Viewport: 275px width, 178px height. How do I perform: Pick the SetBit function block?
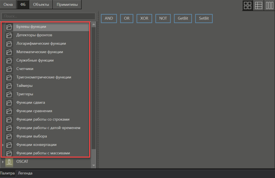click(x=204, y=18)
